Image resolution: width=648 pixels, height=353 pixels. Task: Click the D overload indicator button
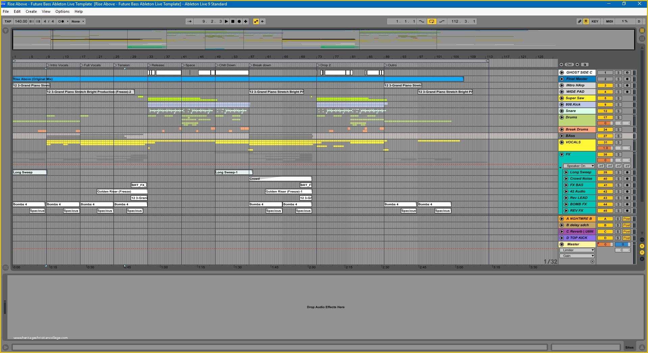tap(639, 21)
